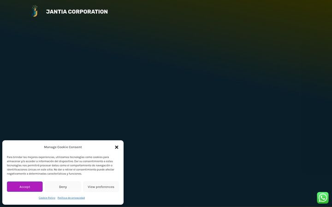Deny cookie consent
Viewport: 332px width, 207px height.
coord(63,187)
